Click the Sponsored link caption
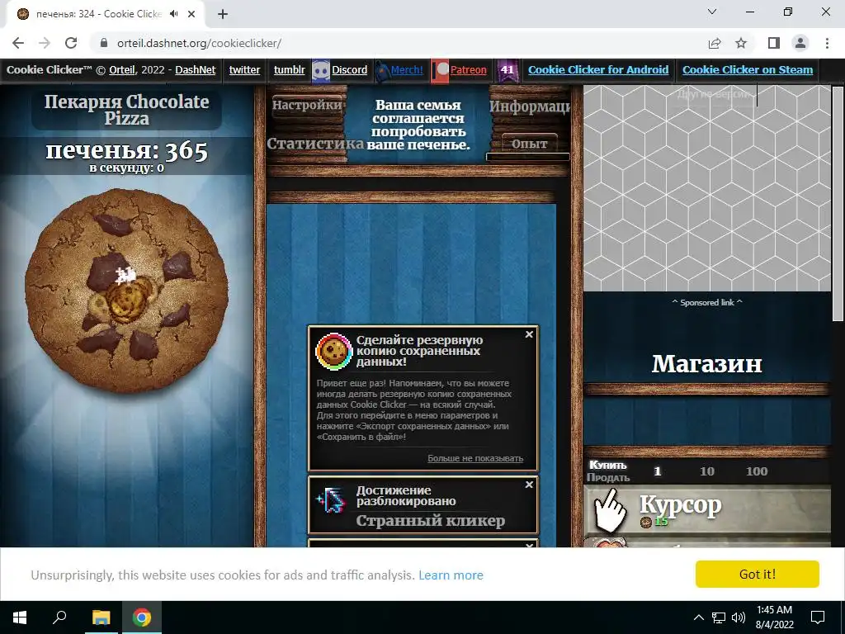The width and height of the screenshot is (845, 634). (x=706, y=302)
